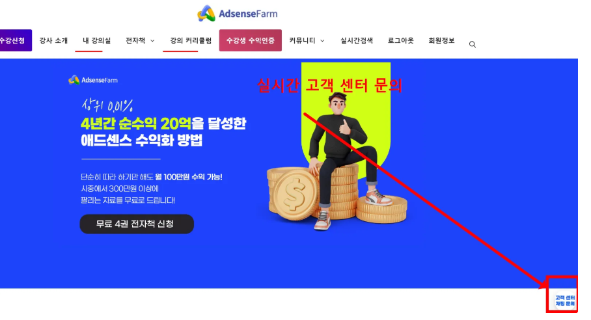Click 로그아웃 to sign out

[401, 40]
